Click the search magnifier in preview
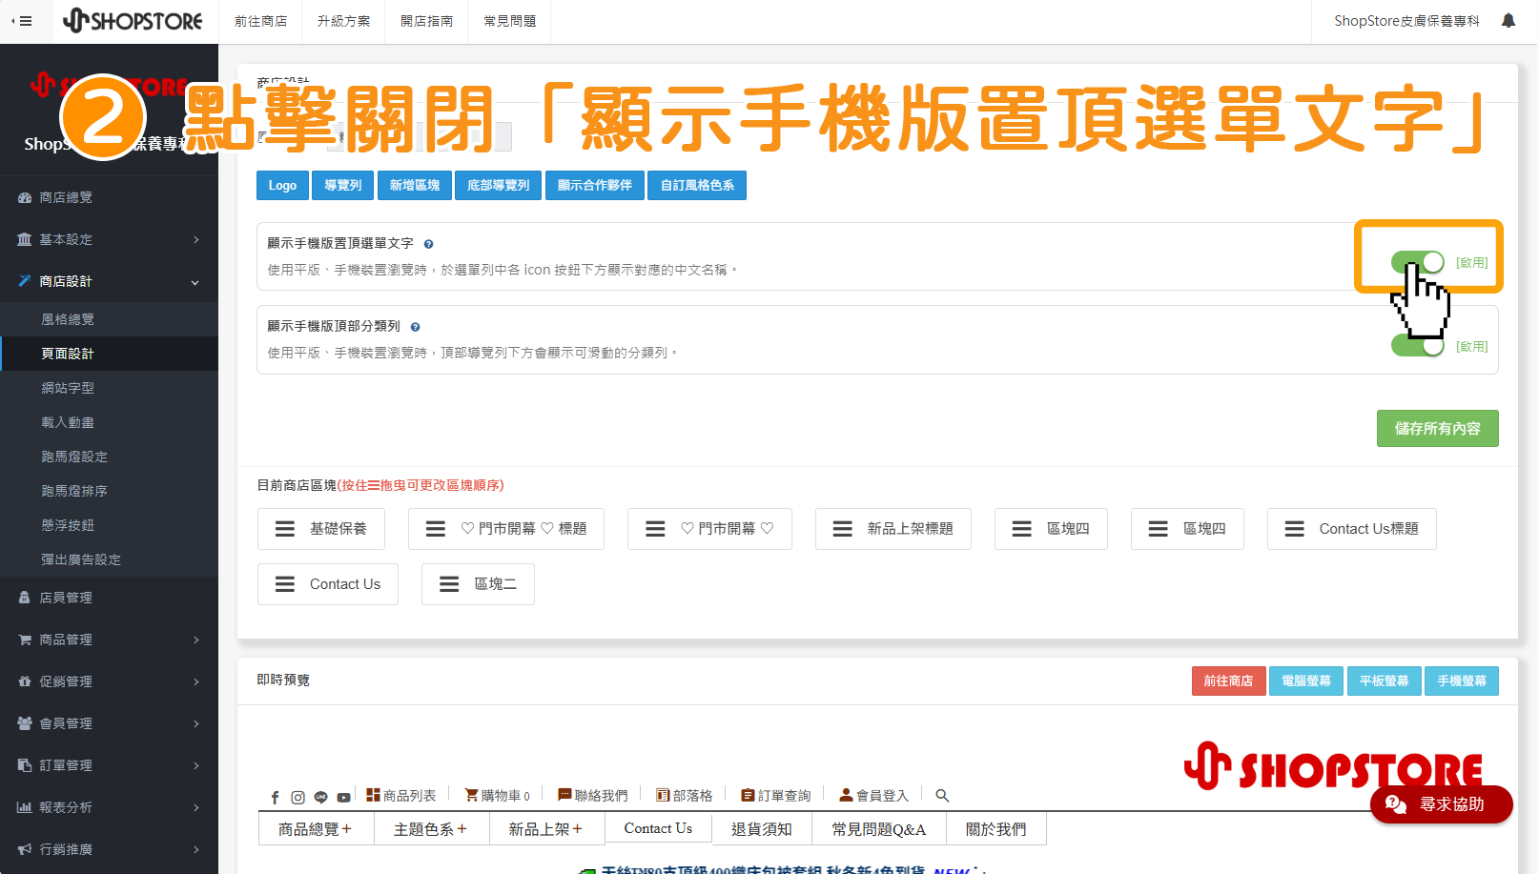 coord(942,795)
